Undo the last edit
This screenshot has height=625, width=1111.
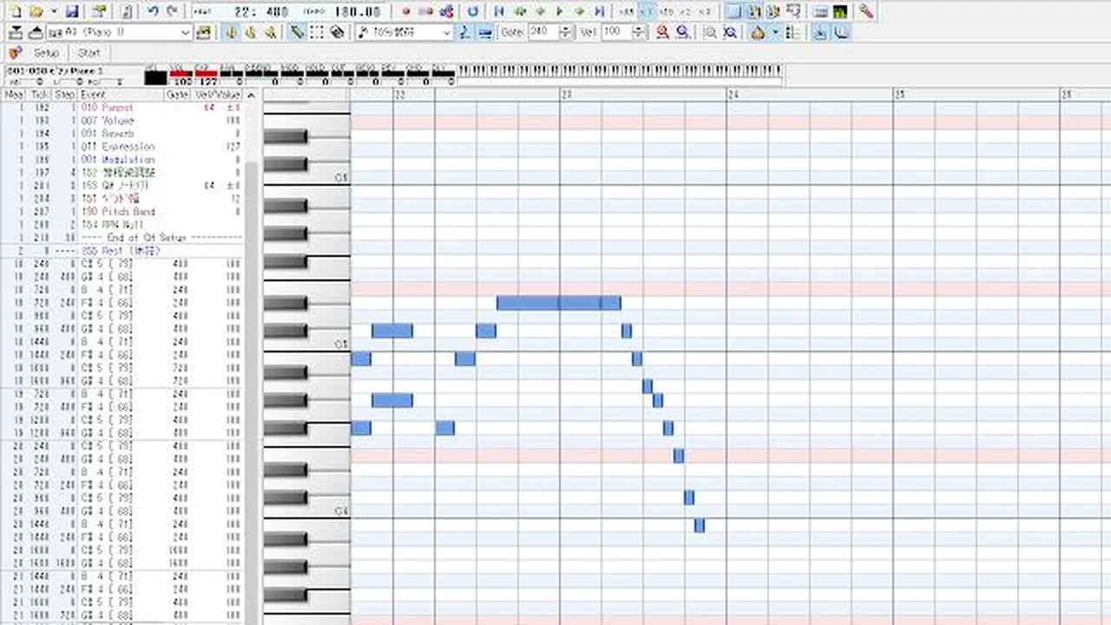pyautogui.click(x=153, y=11)
